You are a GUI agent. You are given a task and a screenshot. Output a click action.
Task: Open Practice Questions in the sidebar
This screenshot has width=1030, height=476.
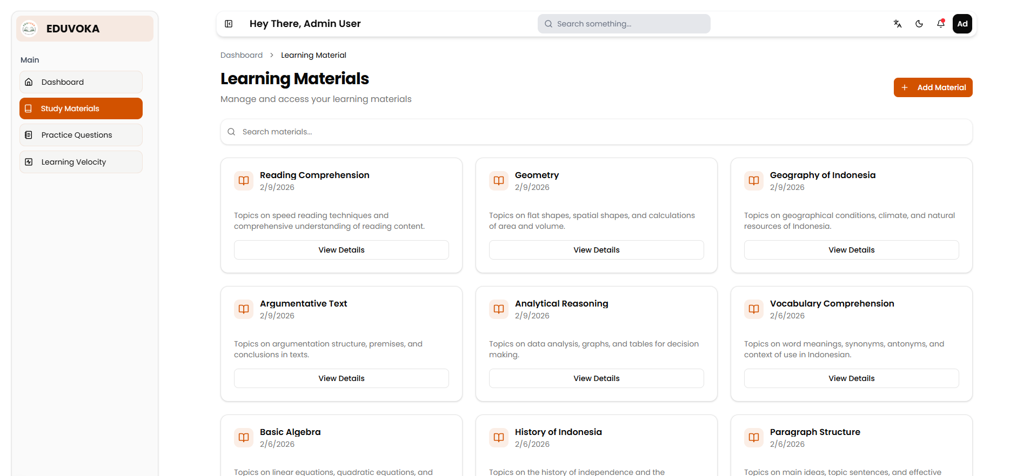[x=81, y=135]
